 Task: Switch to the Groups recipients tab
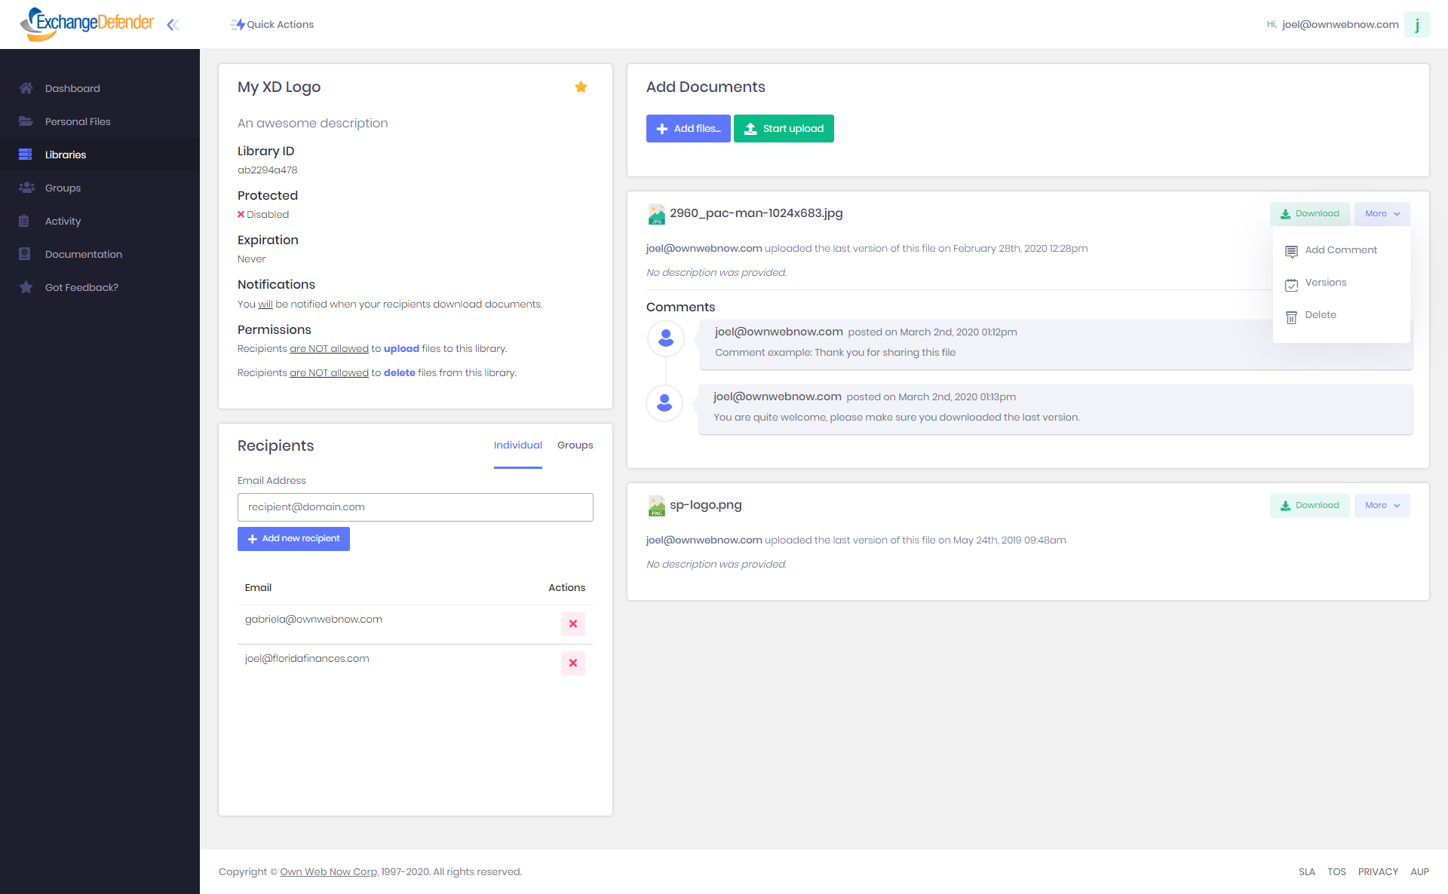coord(575,445)
